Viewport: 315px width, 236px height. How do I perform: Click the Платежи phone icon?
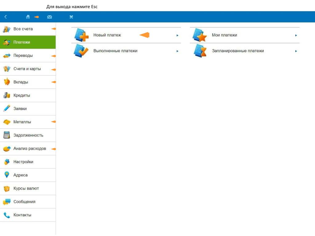(x=7, y=42)
